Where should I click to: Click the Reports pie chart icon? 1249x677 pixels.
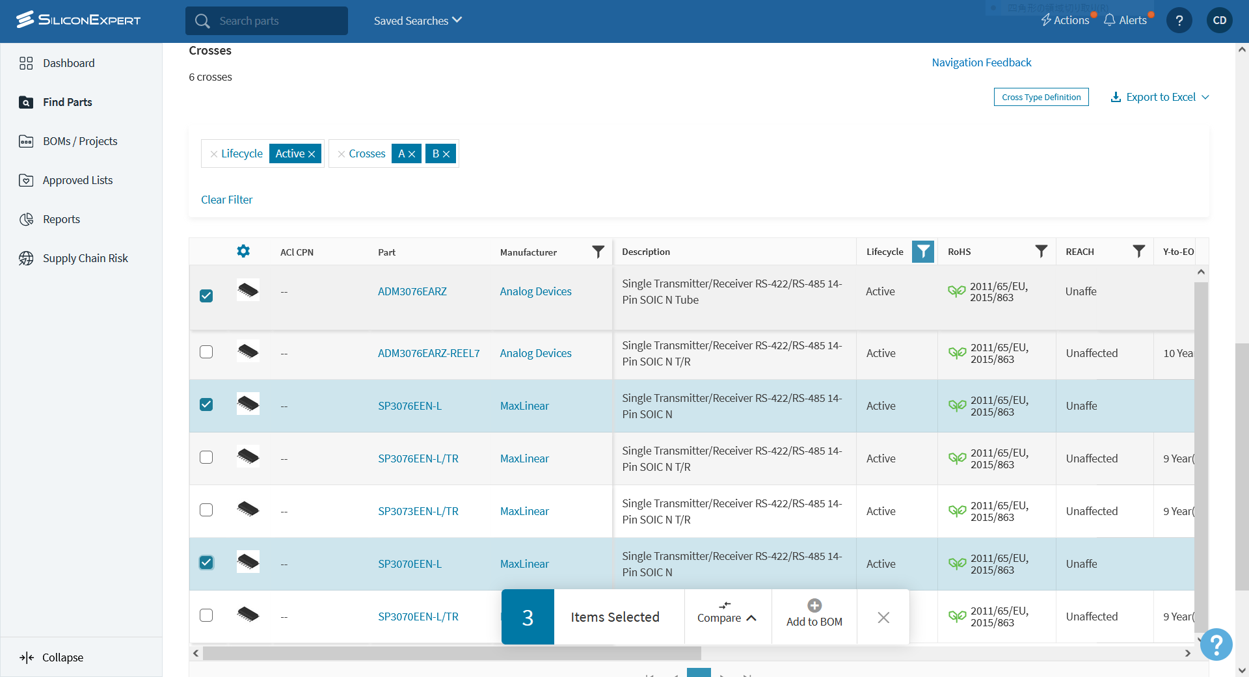[x=26, y=219]
